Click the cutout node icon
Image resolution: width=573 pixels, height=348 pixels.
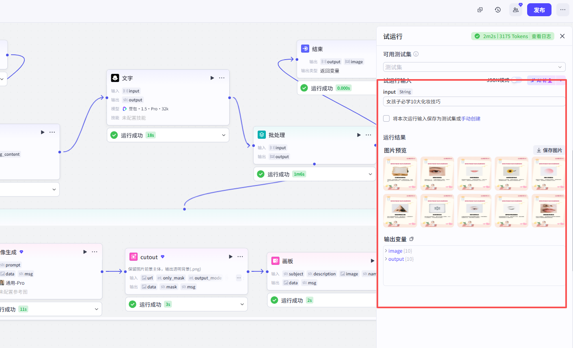pos(134,257)
